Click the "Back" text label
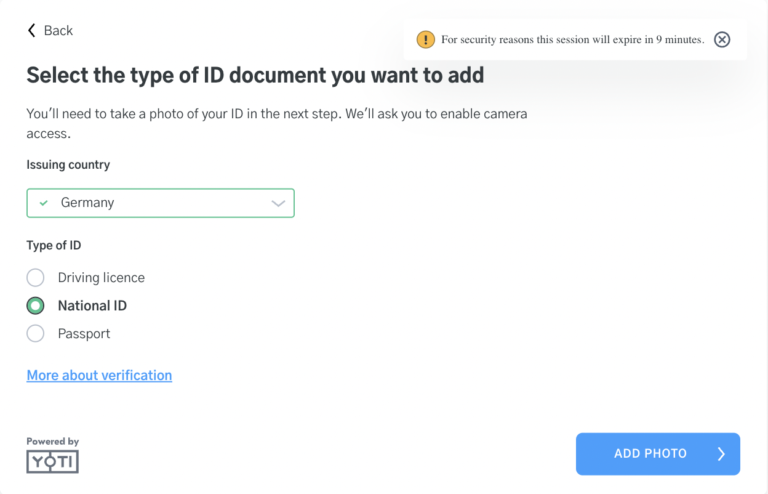The width and height of the screenshot is (768, 494). point(58,31)
